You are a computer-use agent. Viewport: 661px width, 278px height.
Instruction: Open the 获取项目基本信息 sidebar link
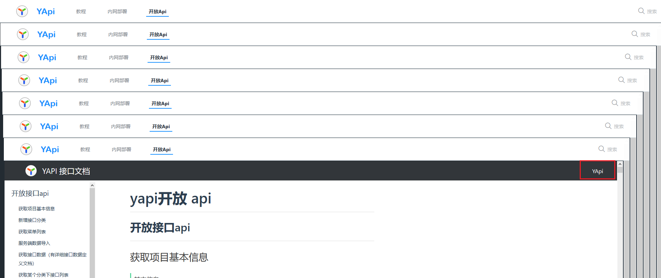[37, 208]
